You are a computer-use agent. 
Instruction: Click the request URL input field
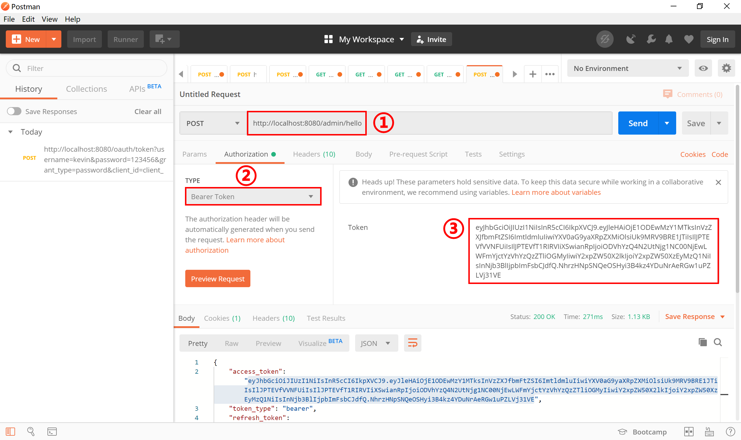307,123
